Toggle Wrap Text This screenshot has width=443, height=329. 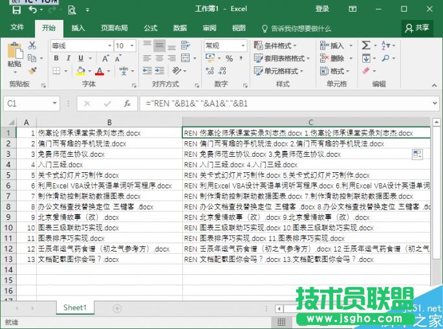click(x=186, y=45)
